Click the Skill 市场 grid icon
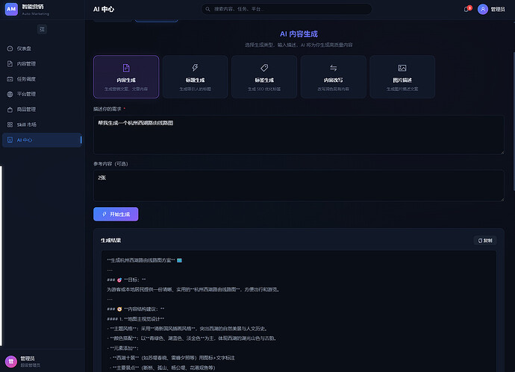The width and height of the screenshot is (515, 372). (10, 124)
